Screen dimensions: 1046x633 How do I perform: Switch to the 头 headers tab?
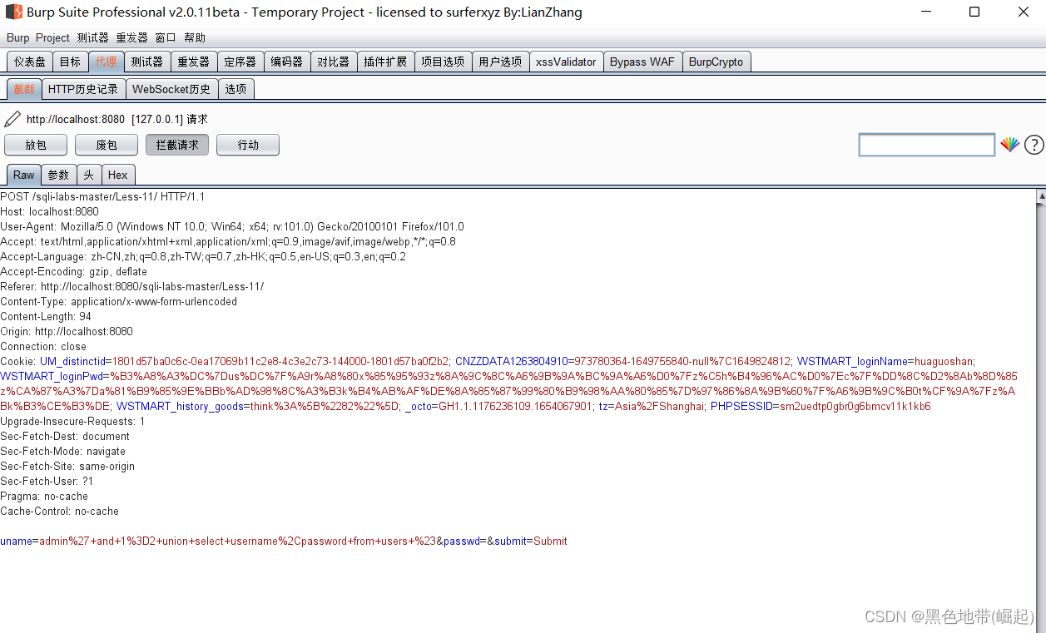[89, 175]
